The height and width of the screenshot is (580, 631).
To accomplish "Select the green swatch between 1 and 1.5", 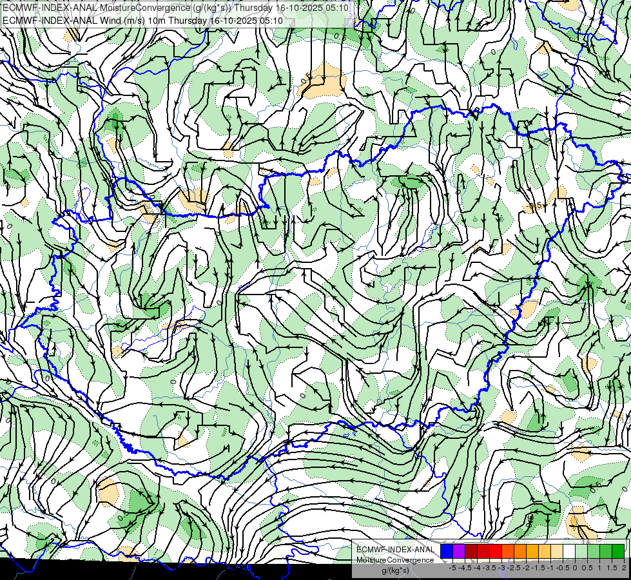I will [606, 552].
